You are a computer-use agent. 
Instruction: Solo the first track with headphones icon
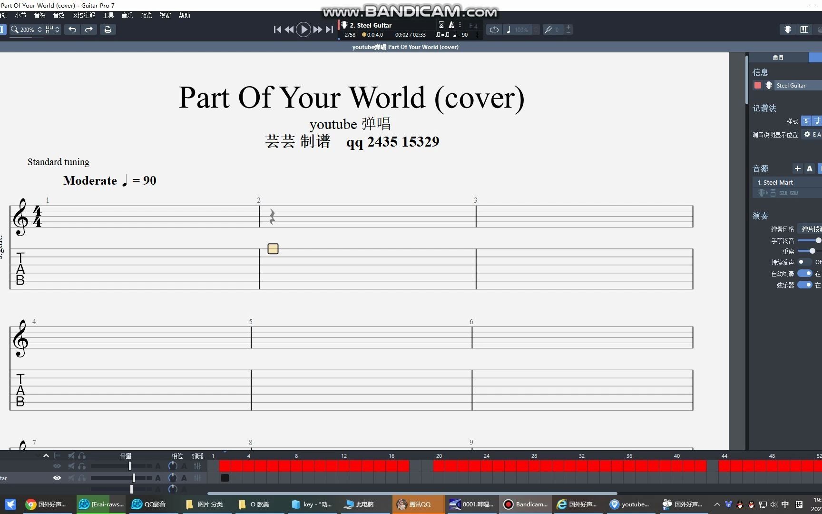82,466
